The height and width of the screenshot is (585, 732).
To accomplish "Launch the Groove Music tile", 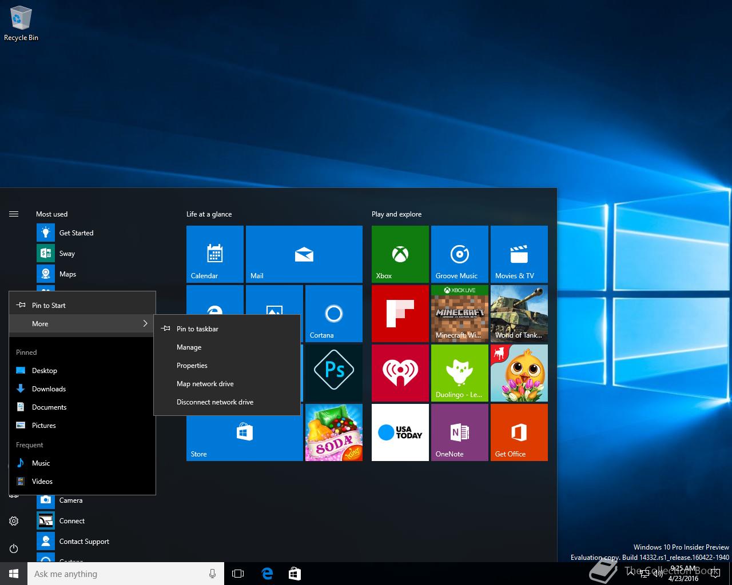I will 459,254.
